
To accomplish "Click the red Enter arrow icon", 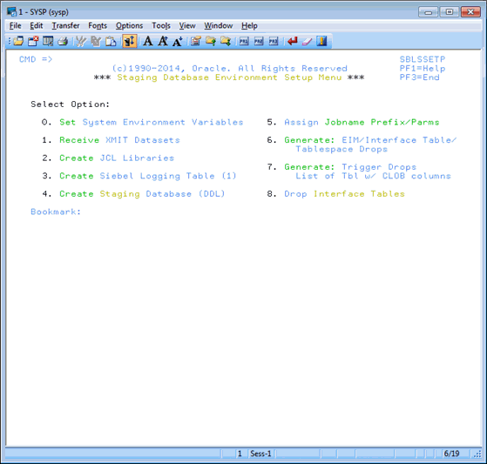I will coord(292,41).
